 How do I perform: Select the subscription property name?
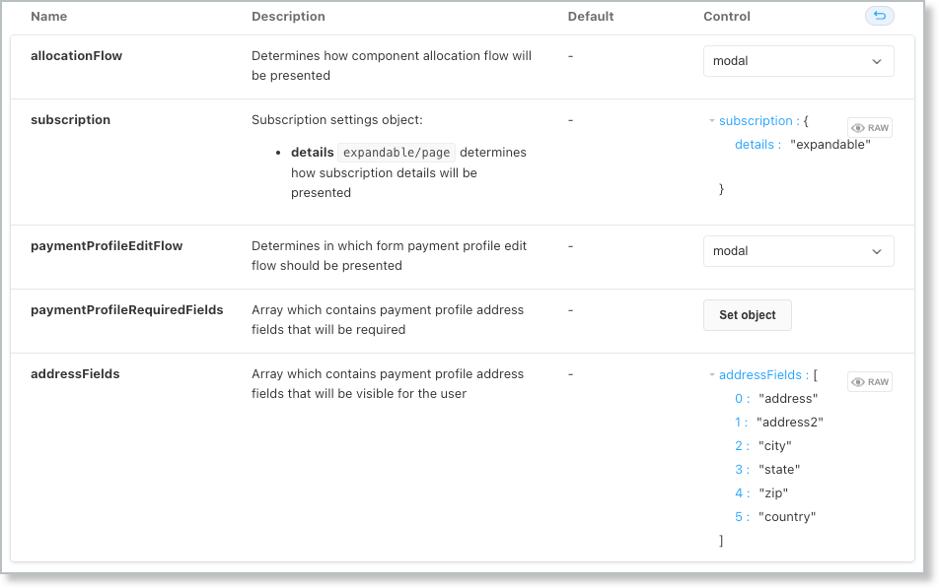click(x=71, y=120)
